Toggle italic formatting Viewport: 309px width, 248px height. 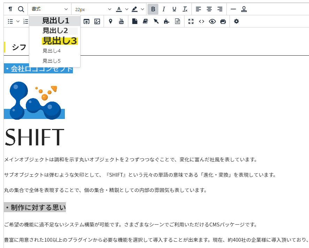(x=164, y=9)
